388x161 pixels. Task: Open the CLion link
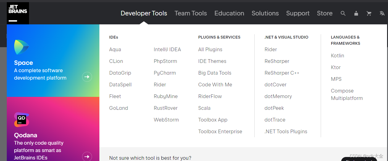(x=116, y=61)
